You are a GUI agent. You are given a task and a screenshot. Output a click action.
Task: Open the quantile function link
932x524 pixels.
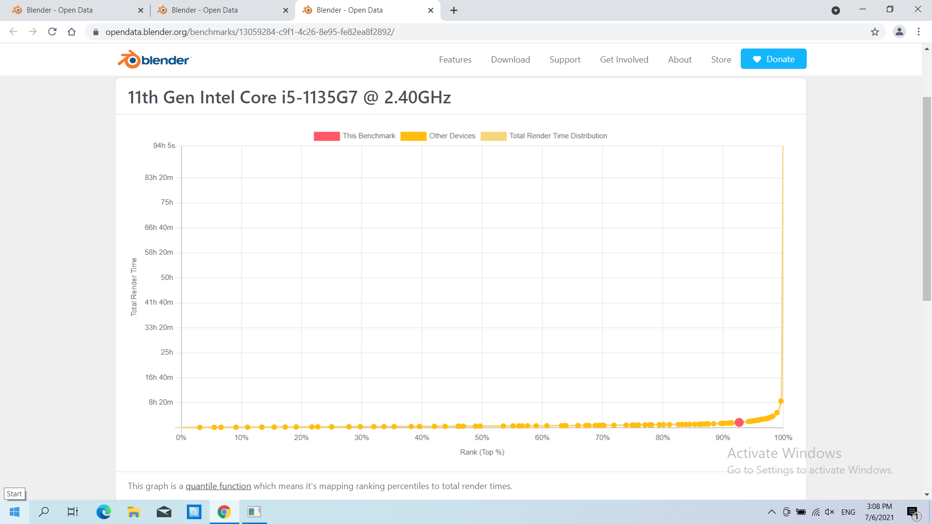tap(218, 486)
